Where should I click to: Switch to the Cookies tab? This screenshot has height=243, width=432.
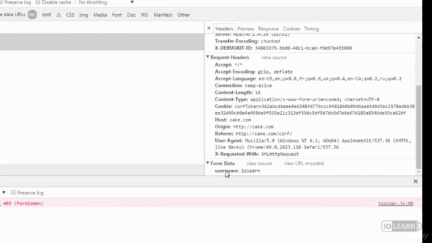(x=291, y=28)
